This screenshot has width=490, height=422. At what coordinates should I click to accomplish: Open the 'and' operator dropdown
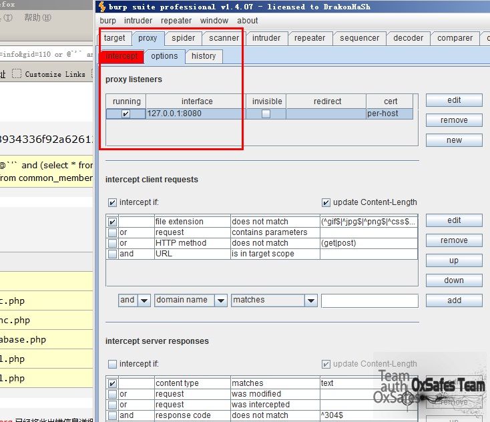(134, 300)
